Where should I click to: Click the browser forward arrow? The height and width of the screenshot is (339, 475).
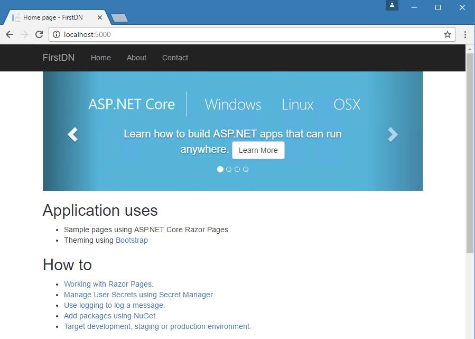click(24, 34)
